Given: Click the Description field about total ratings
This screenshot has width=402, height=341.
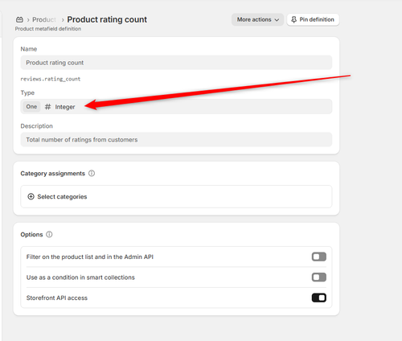Looking at the screenshot, I should tap(176, 139).
